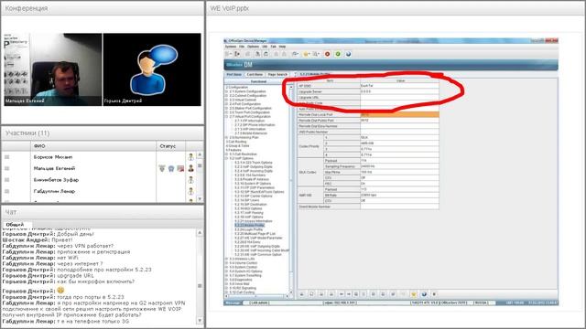Screen dimensions: 586x329
Task: Expand the 5.4 Volume Control node
Action: point(227,263)
